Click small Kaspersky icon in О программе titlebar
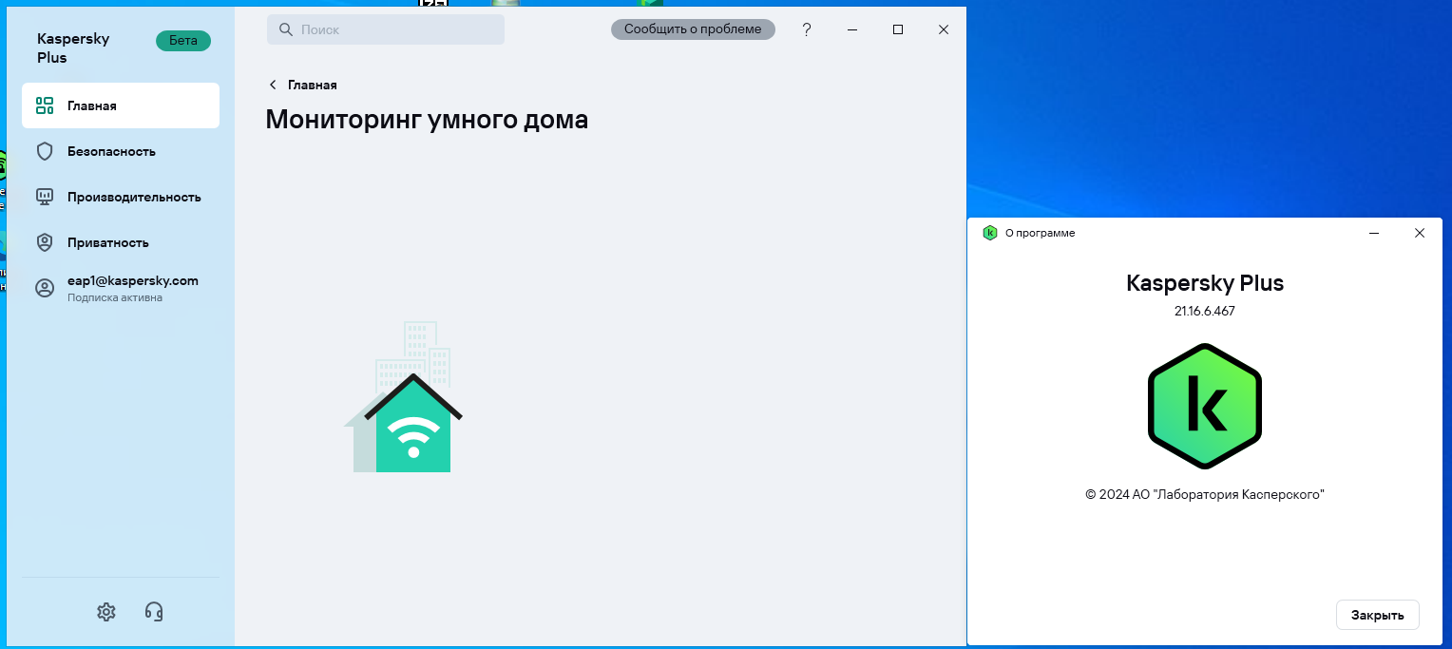This screenshot has height=649, width=1452. [990, 233]
